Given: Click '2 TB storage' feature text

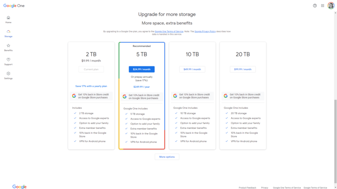Looking at the screenshot, I should (x=86, y=113).
